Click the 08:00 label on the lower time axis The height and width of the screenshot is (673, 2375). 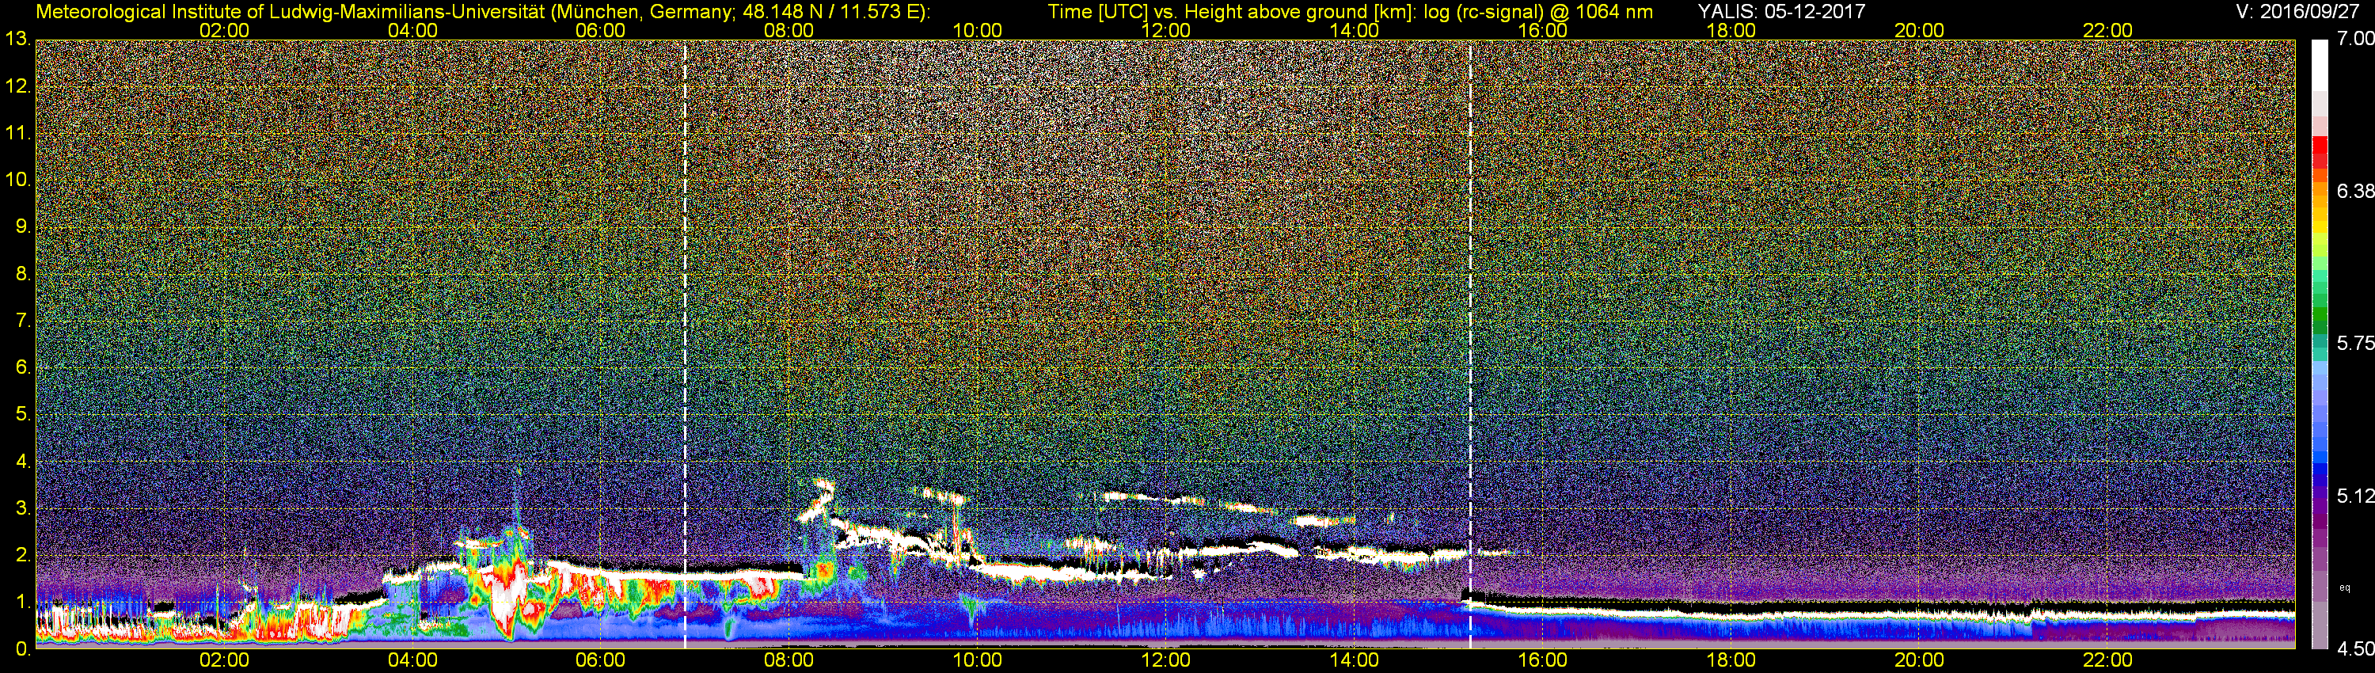pyautogui.click(x=788, y=660)
